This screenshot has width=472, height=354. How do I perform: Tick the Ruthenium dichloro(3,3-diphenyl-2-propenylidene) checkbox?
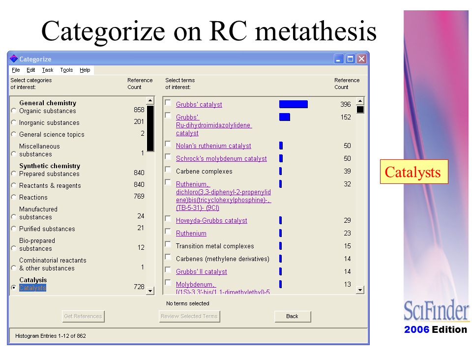[x=168, y=182]
